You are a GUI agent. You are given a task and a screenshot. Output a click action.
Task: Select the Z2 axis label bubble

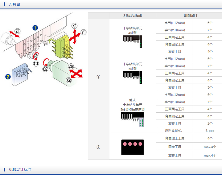[x=71, y=66]
